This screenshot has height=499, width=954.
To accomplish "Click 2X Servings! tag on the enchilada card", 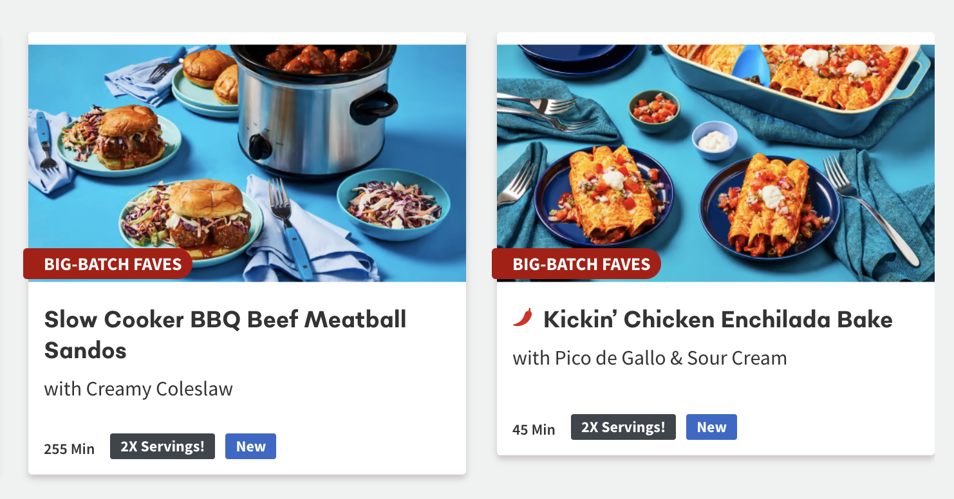I will [x=623, y=427].
